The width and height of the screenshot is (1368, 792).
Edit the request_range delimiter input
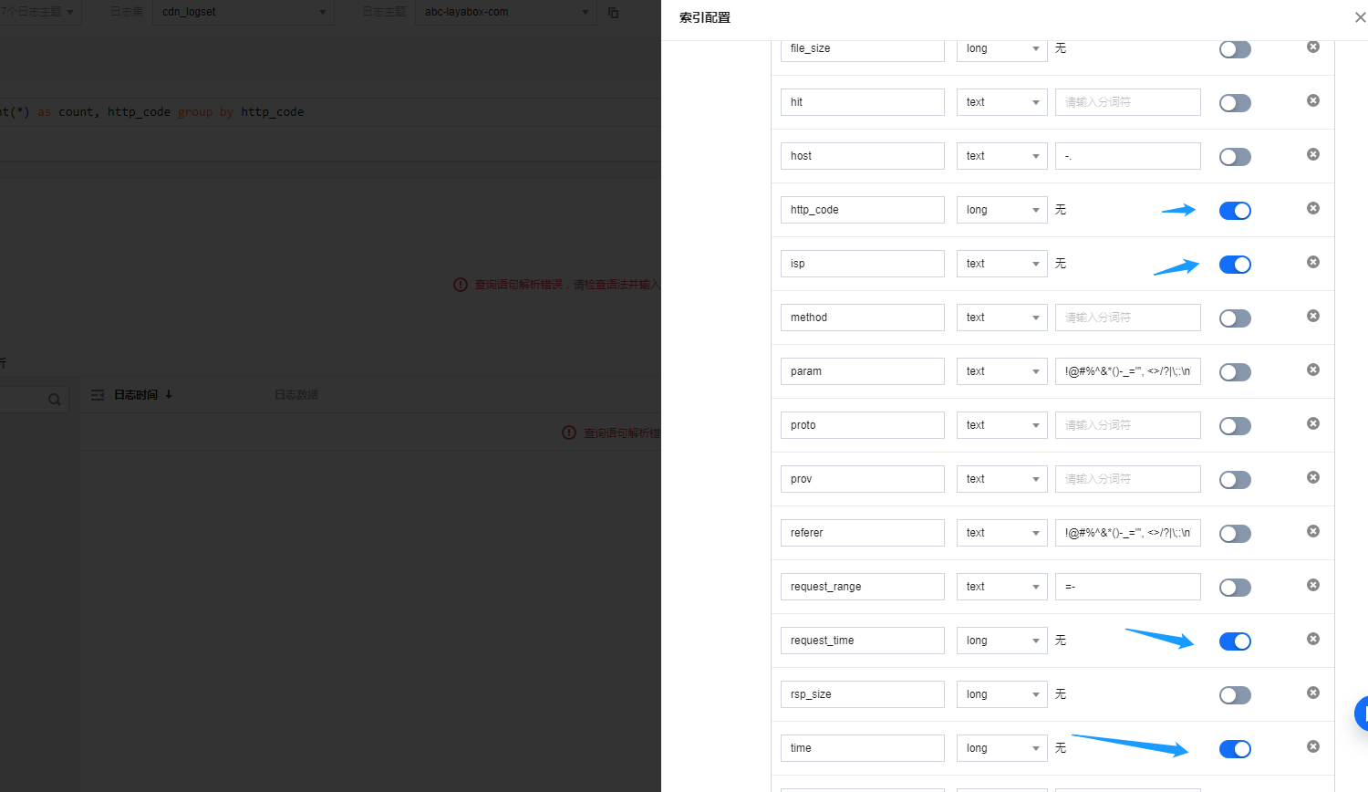[x=1127, y=587]
